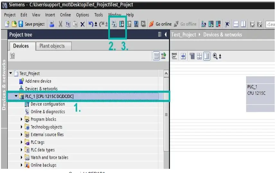Open Online & diagnostics item
This screenshot has height=173, width=275.
tap(48, 112)
